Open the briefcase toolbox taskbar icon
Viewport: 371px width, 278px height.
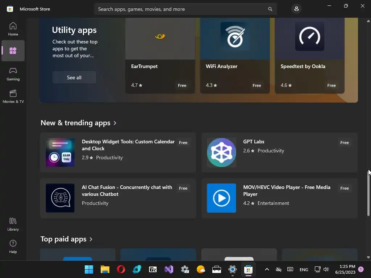click(217, 269)
